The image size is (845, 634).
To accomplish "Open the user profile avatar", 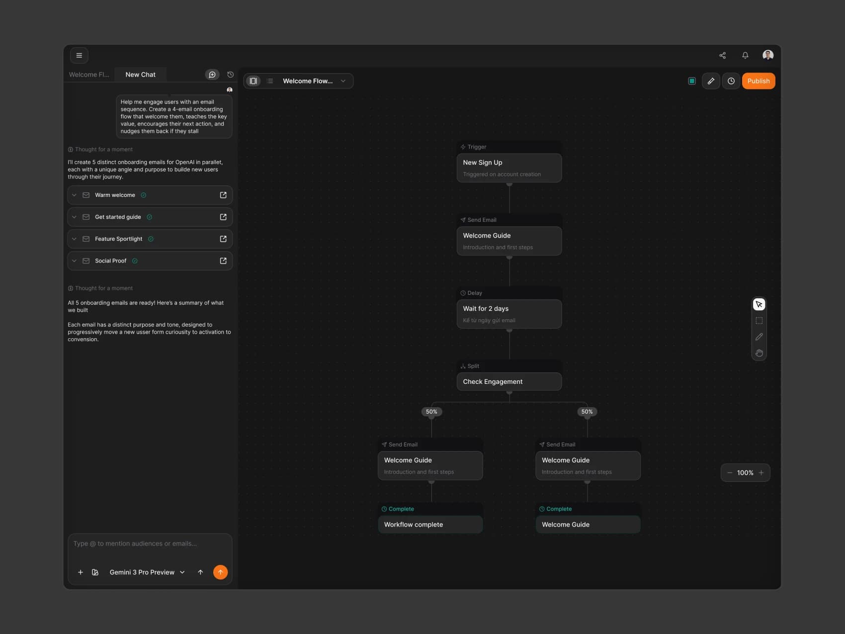I will (767, 55).
